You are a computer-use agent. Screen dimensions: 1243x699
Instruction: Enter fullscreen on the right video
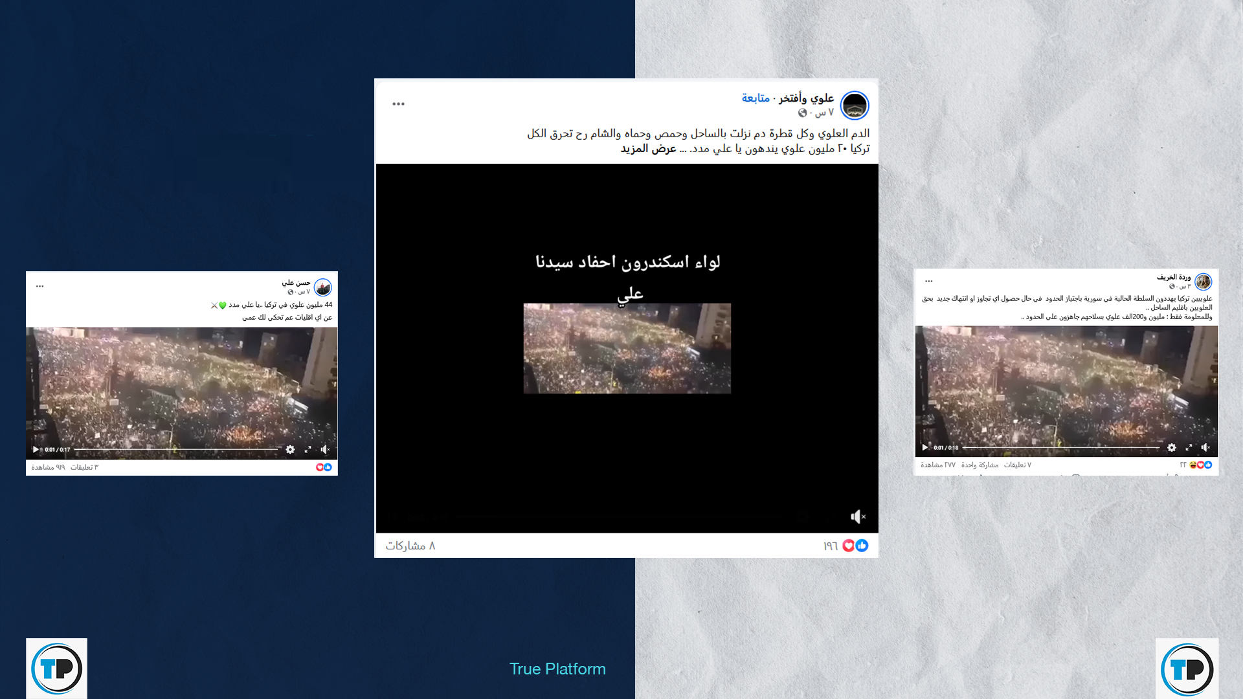pyautogui.click(x=1189, y=447)
